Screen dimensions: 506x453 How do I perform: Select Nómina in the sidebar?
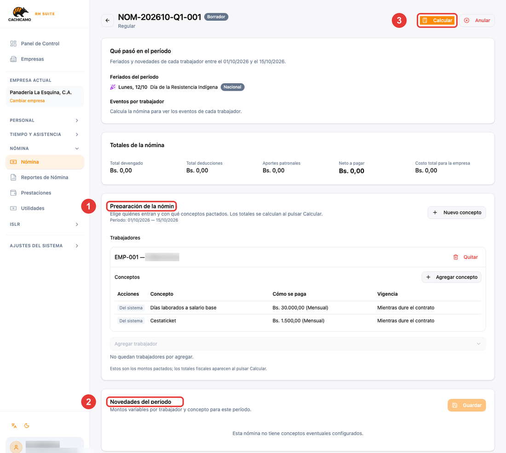[x=45, y=162]
